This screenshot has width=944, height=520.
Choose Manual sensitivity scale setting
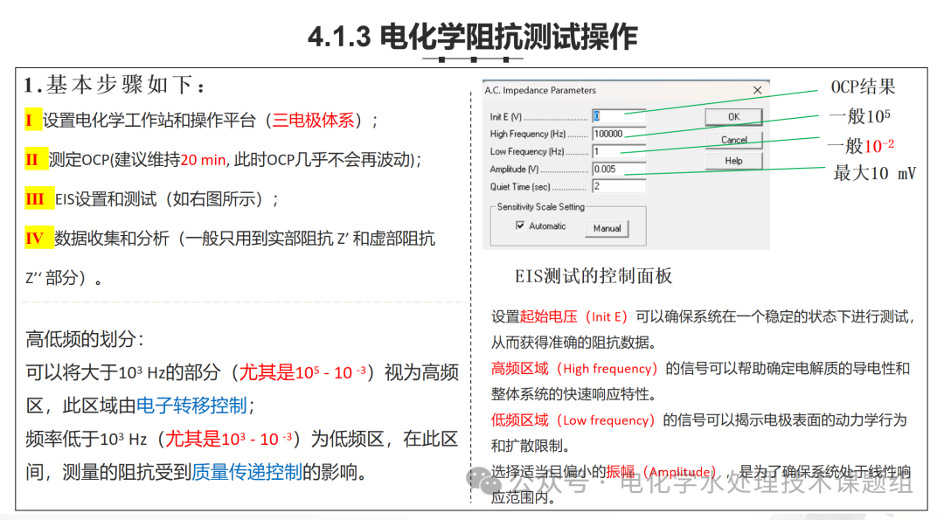607,228
